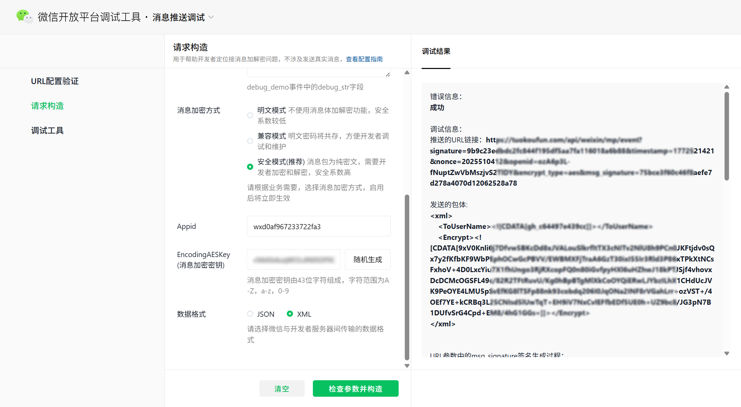Expand the 消息推送调试 dropdown chevron
741x407 pixels.
211,17
